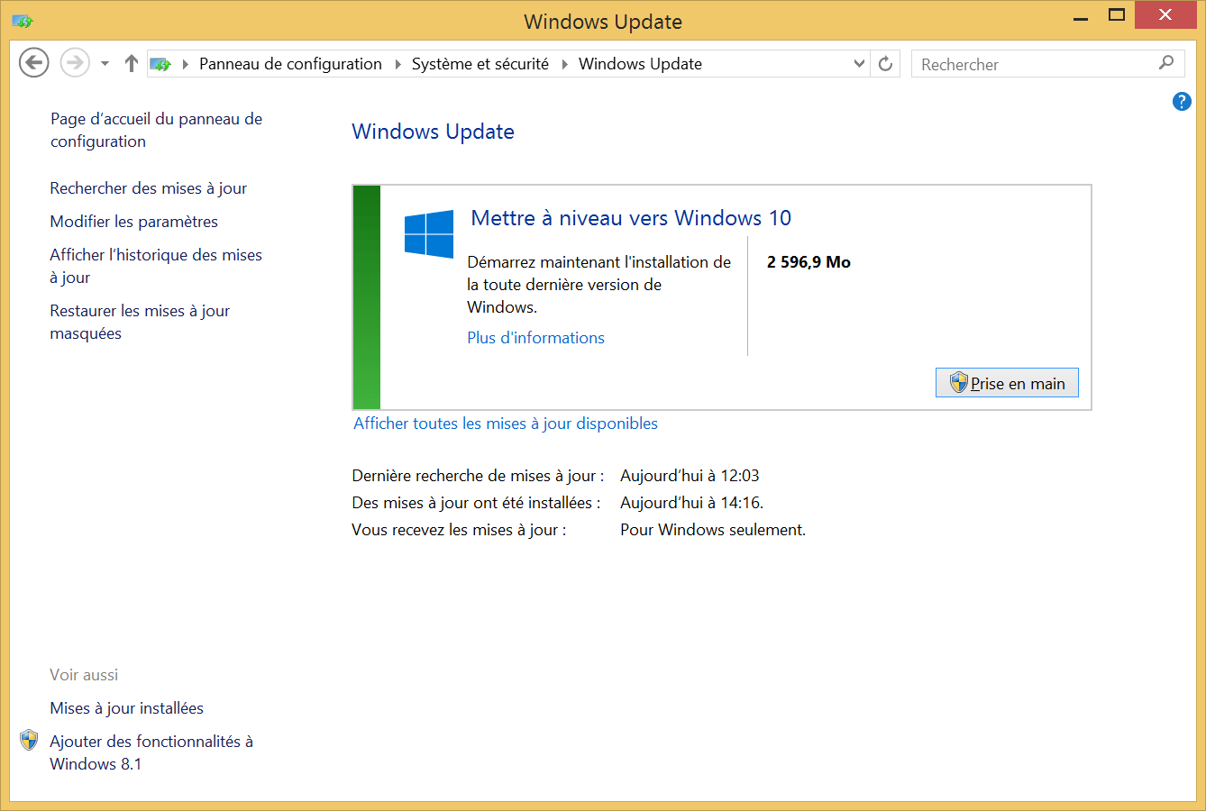Screen dimensions: 1206x811
Task: Open Afficher toutes les mises à jour disponibles
Action: [506, 424]
